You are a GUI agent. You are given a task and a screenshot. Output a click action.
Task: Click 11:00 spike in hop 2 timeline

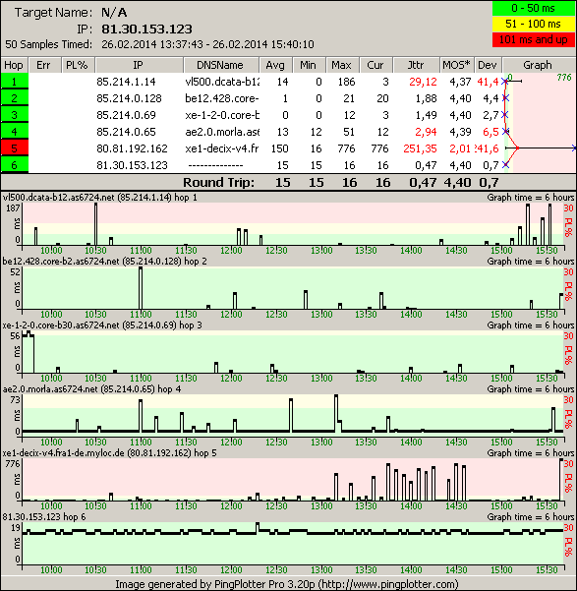point(141,287)
